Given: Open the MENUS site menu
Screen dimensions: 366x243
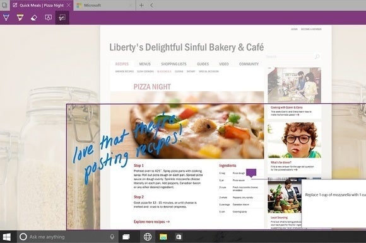Looking at the screenshot, I should point(145,64).
